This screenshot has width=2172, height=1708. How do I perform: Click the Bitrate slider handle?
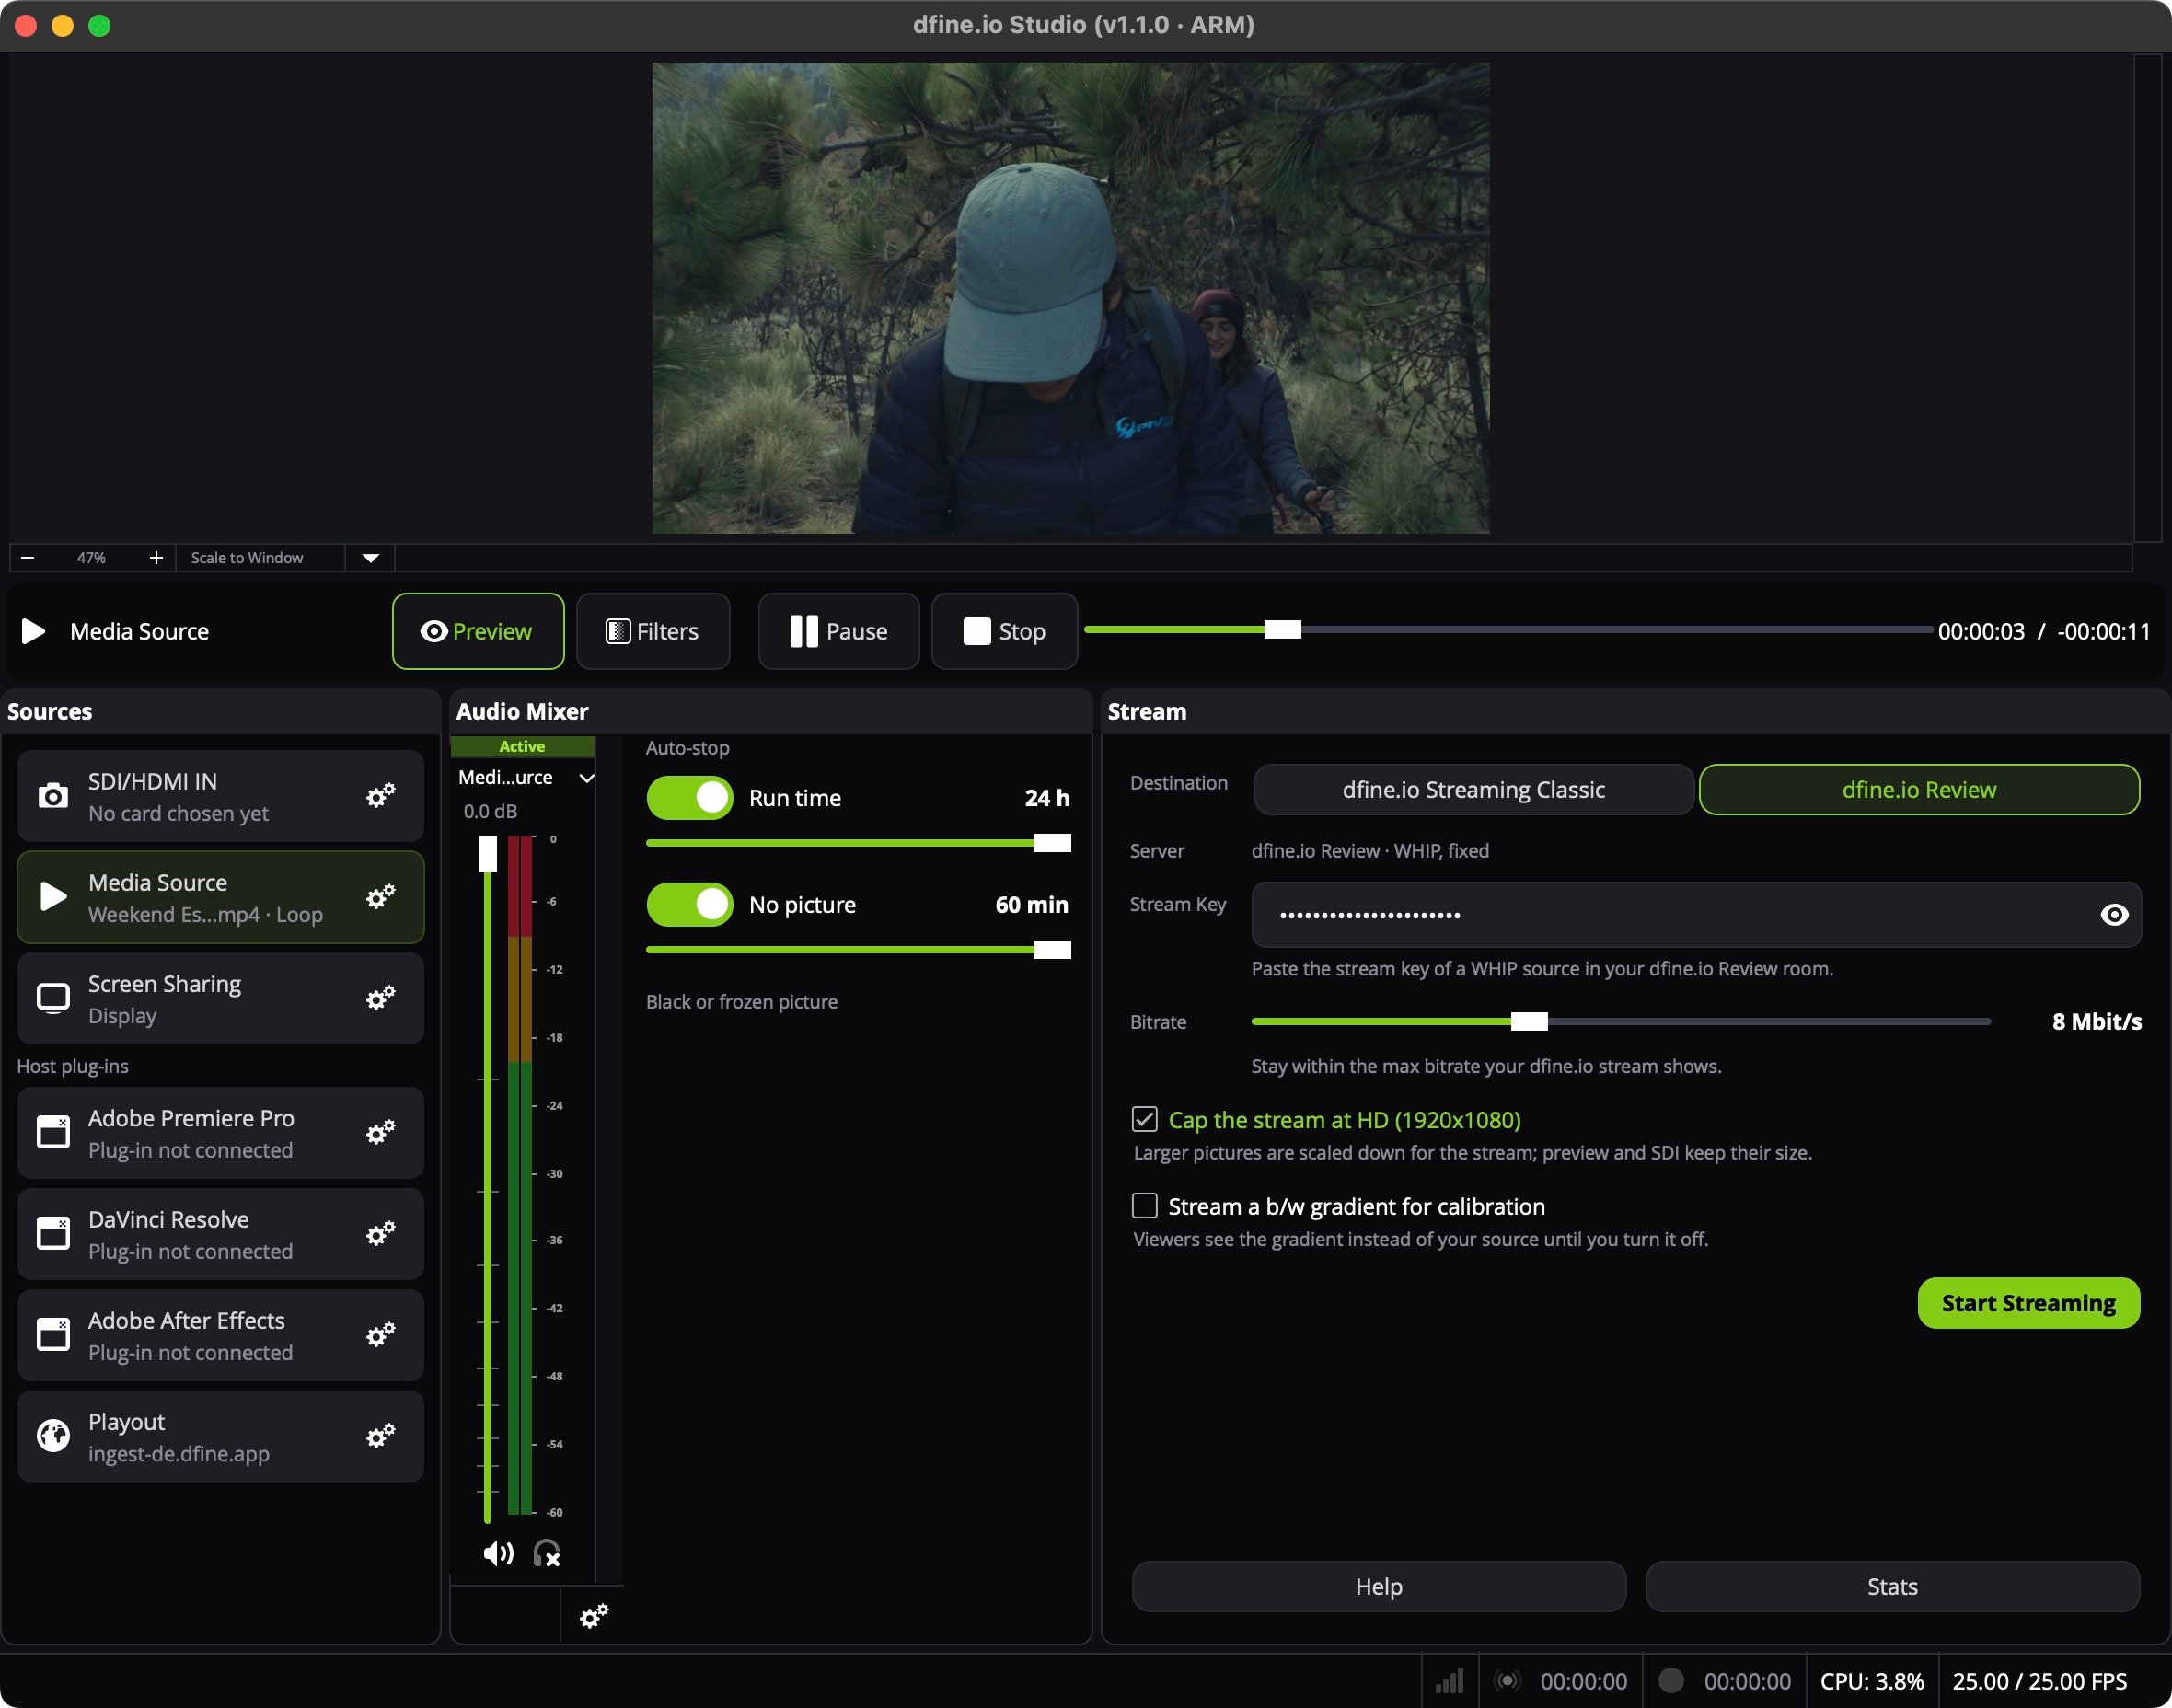1529,1021
